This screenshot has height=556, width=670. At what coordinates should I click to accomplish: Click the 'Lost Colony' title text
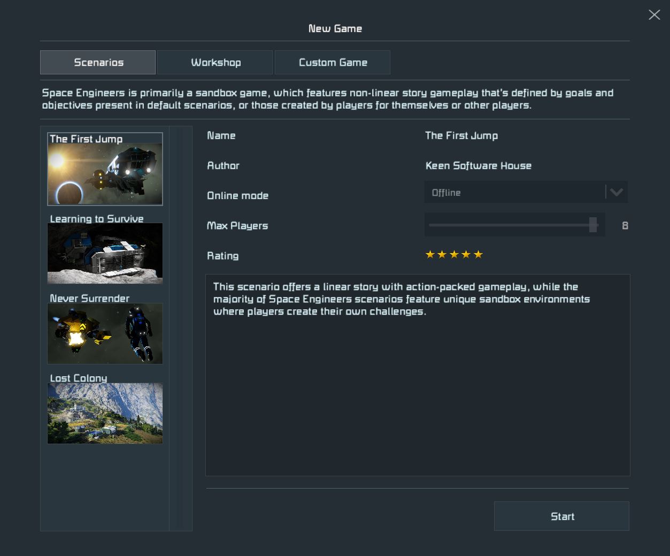pyautogui.click(x=79, y=378)
